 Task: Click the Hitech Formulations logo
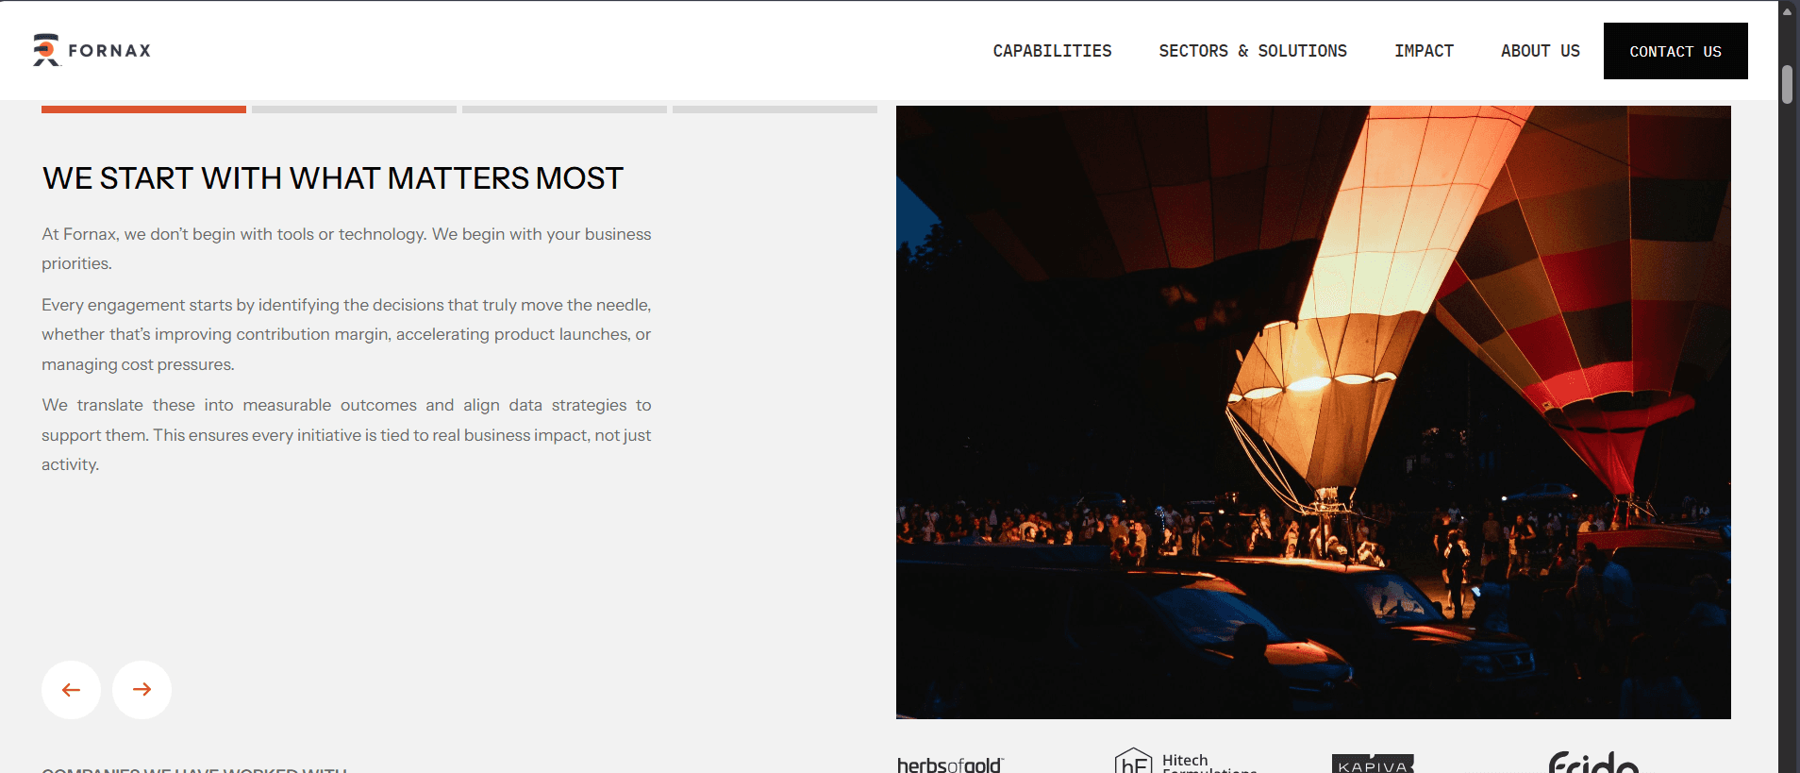(1186, 761)
